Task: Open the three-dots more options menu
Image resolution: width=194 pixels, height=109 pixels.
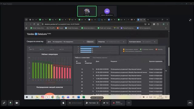Action: tap(129, 103)
